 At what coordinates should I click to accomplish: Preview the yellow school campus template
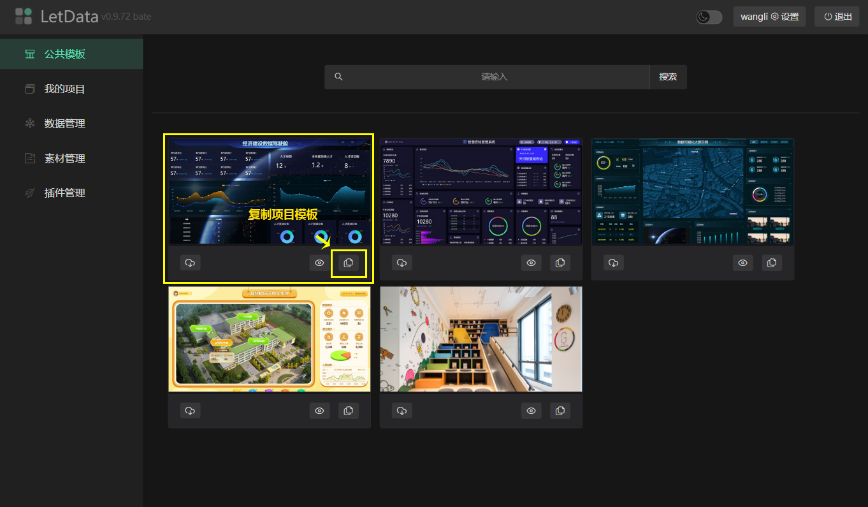pos(319,411)
